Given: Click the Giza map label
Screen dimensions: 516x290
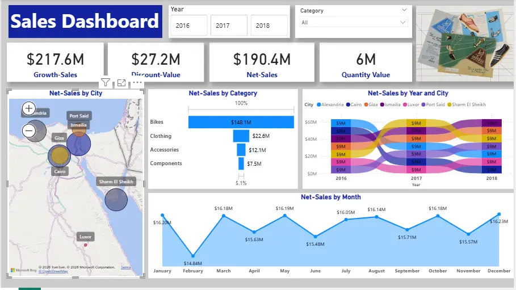Looking at the screenshot, I should [59, 138].
